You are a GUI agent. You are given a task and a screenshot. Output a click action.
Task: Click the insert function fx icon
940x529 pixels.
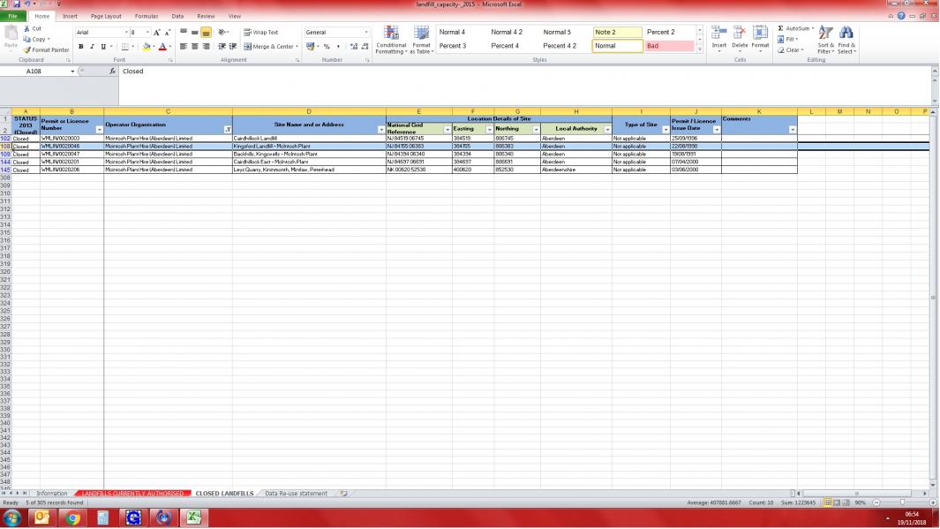pos(112,72)
